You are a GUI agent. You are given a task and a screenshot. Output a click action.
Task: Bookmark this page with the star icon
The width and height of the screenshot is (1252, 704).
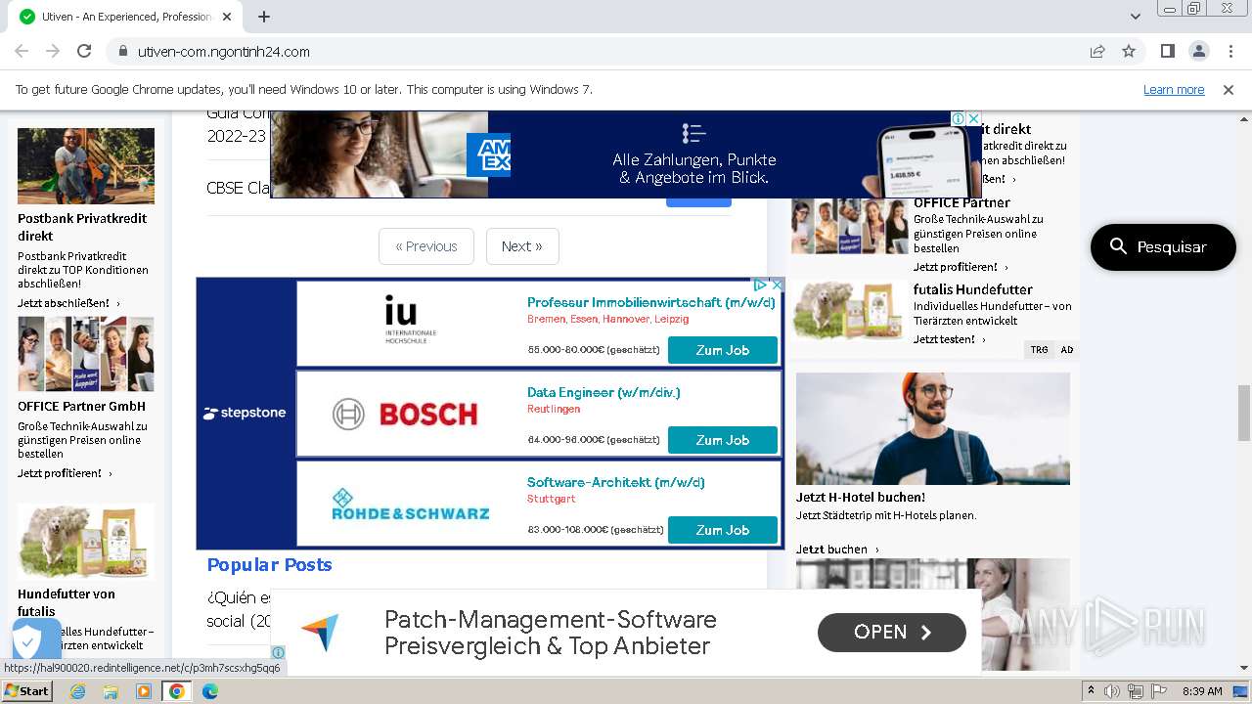pos(1129,51)
